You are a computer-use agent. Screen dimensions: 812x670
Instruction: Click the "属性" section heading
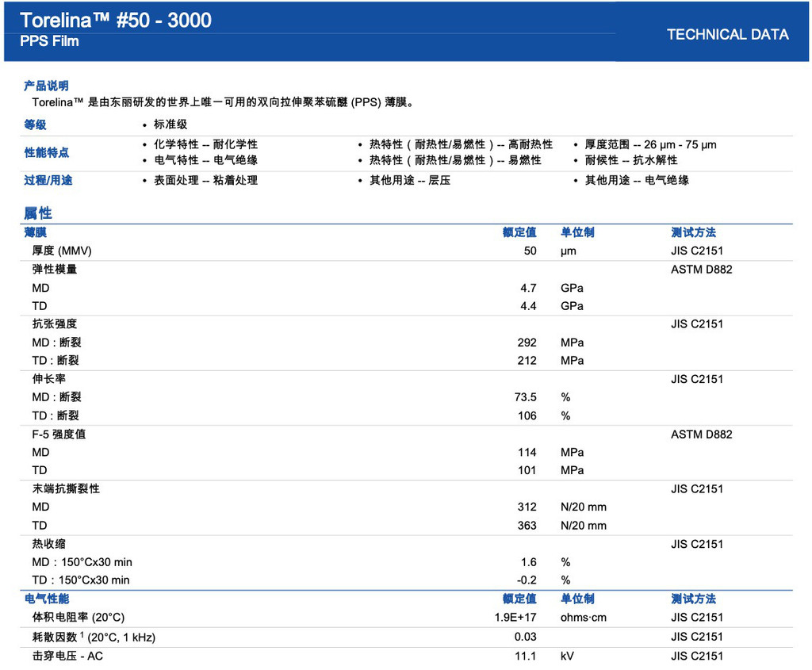click(x=38, y=212)
